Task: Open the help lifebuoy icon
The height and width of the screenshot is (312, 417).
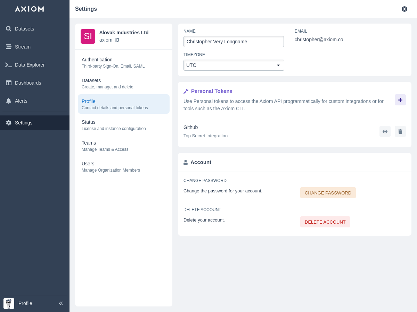Action: [404, 9]
